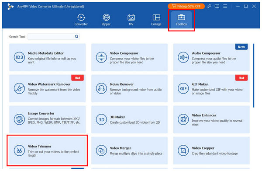The height and width of the screenshot is (171, 262).
Task: Click the Audio Compressor speaker icon
Action: tap(183, 57)
